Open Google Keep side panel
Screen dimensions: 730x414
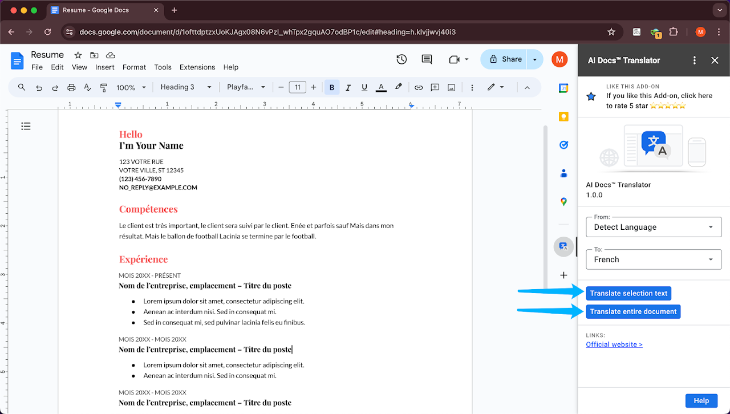click(x=563, y=116)
